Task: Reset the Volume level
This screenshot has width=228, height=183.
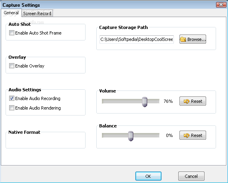Action: tap(193, 101)
